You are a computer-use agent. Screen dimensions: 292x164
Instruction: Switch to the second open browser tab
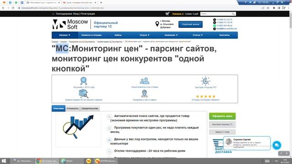(79, 3)
